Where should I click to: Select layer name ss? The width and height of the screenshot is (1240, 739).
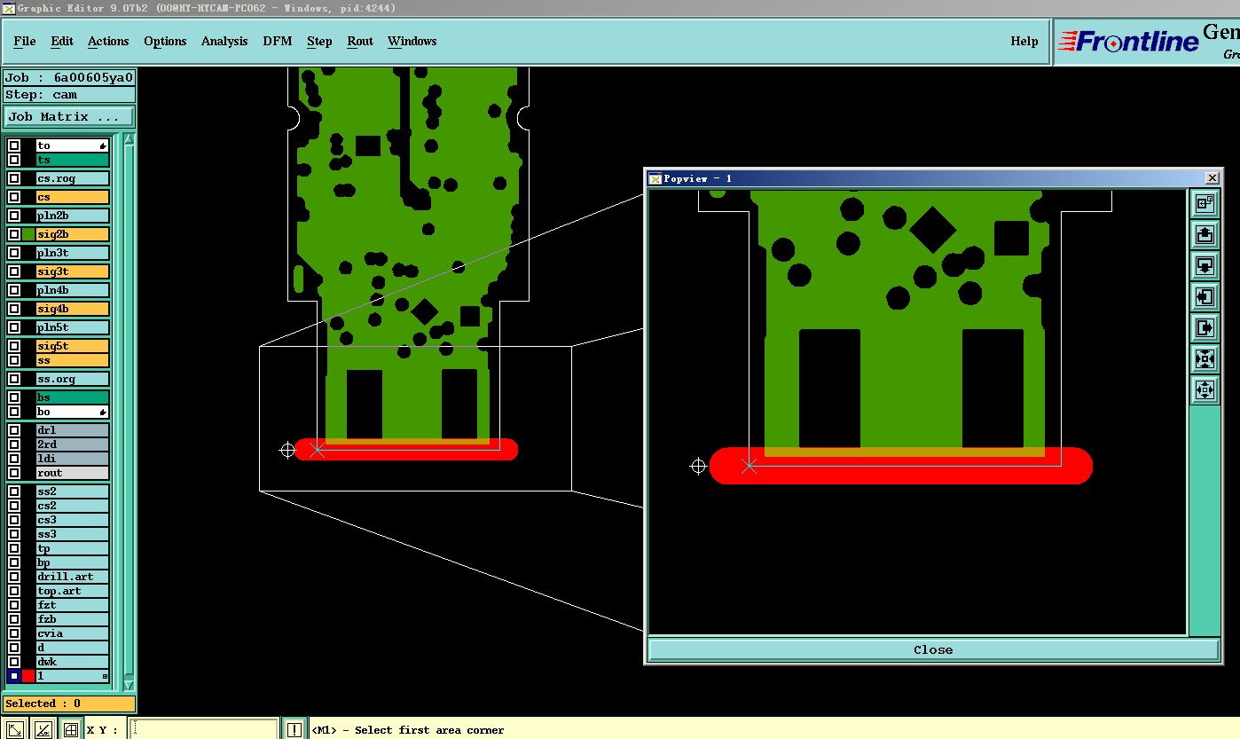(x=73, y=360)
